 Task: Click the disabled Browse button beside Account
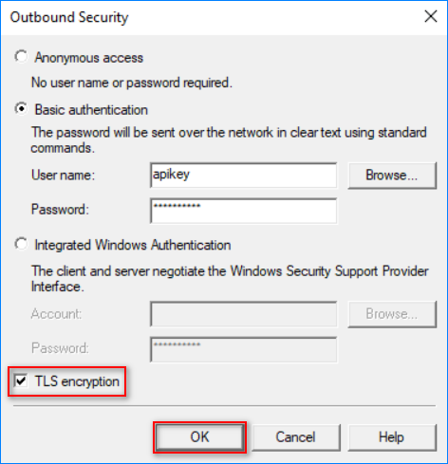392,314
